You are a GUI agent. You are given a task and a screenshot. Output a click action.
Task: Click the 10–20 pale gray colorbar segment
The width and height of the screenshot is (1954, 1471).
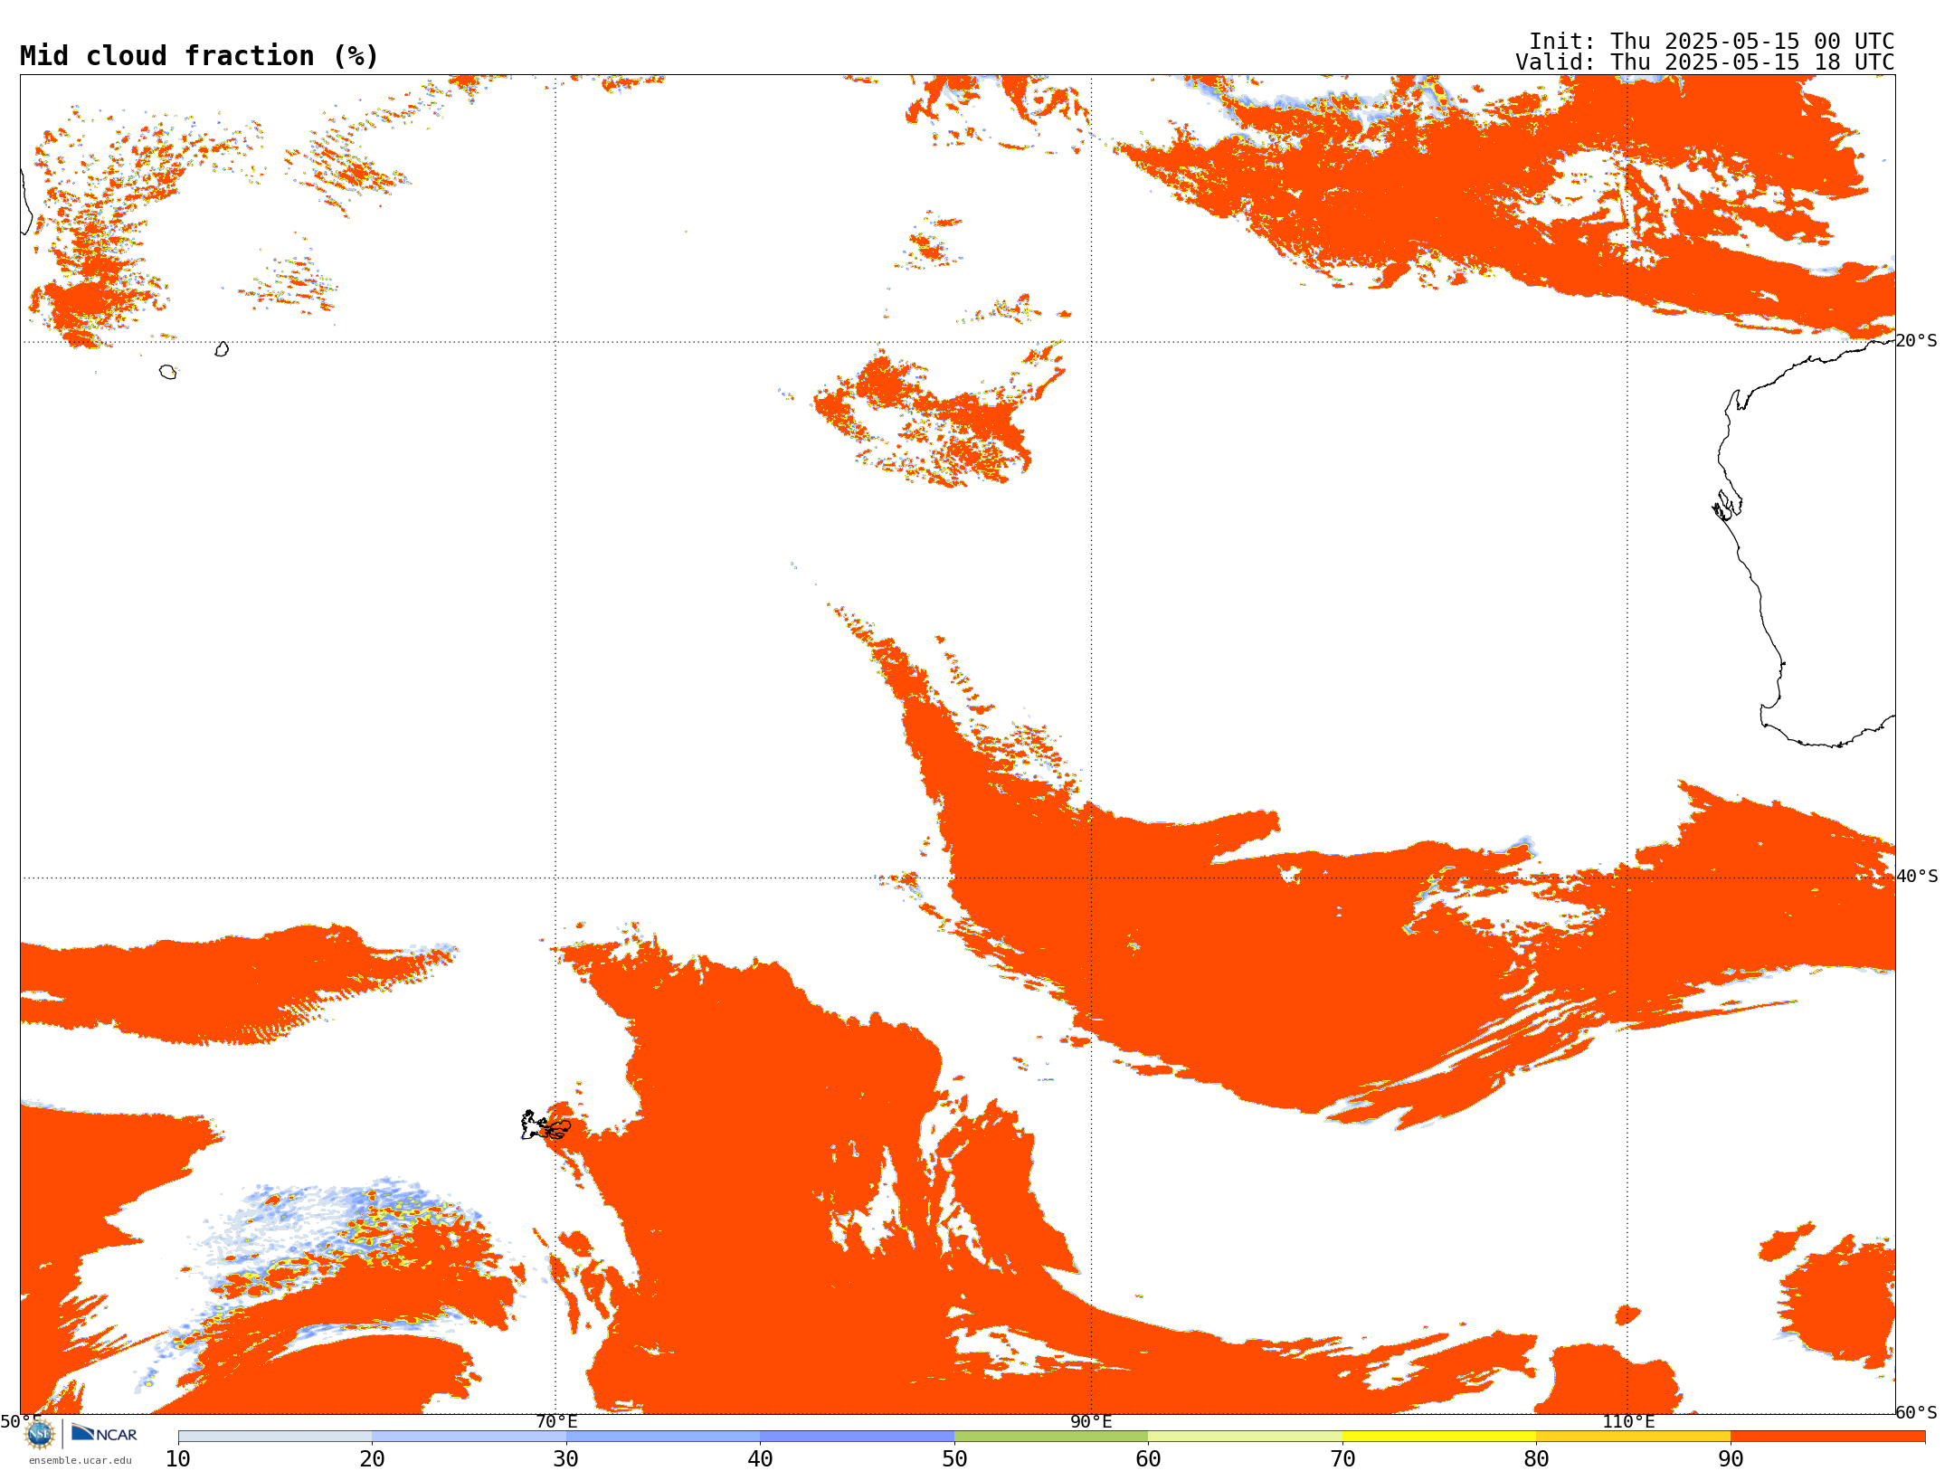pyautogui.click(x=275, y=1437)
